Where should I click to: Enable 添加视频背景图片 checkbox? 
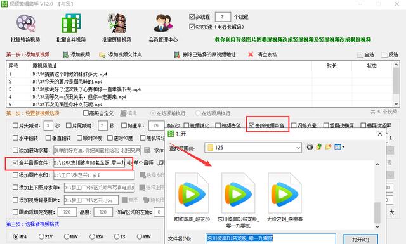(x=15, y=200)
